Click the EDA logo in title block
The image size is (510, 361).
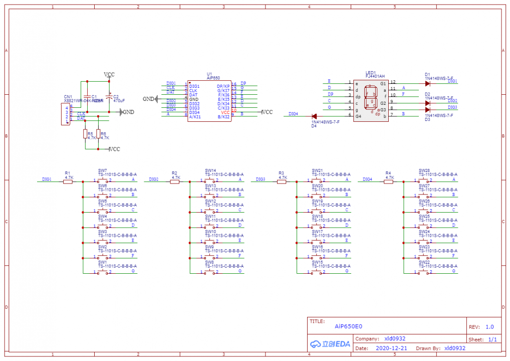(330, 344)
